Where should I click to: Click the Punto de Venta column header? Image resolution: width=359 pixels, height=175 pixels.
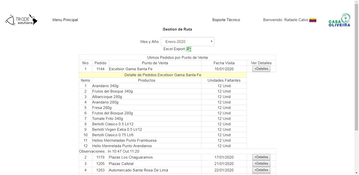(154, 63)
